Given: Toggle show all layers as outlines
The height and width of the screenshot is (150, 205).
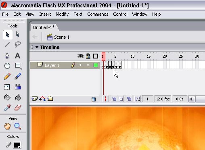Looking at the screenshot, I should point(96,56).
